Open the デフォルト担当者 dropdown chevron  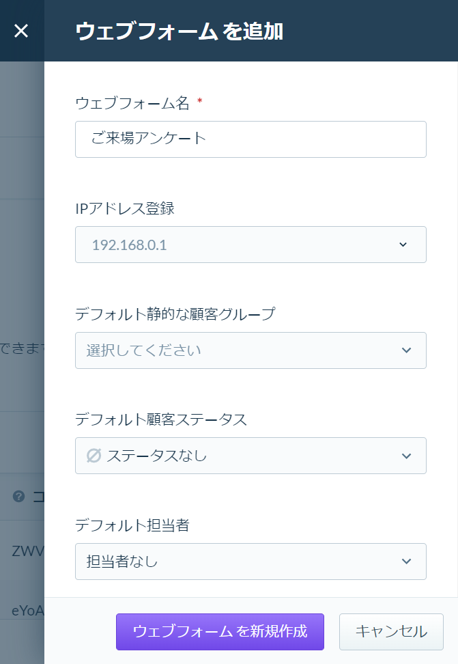[x=406, y=561]
